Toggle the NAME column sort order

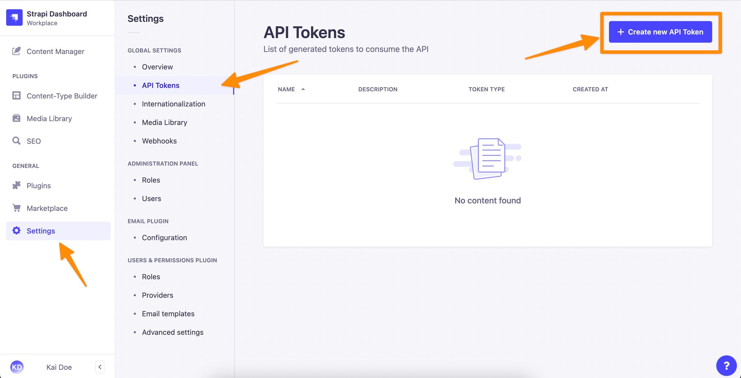[x=303, y=89]
